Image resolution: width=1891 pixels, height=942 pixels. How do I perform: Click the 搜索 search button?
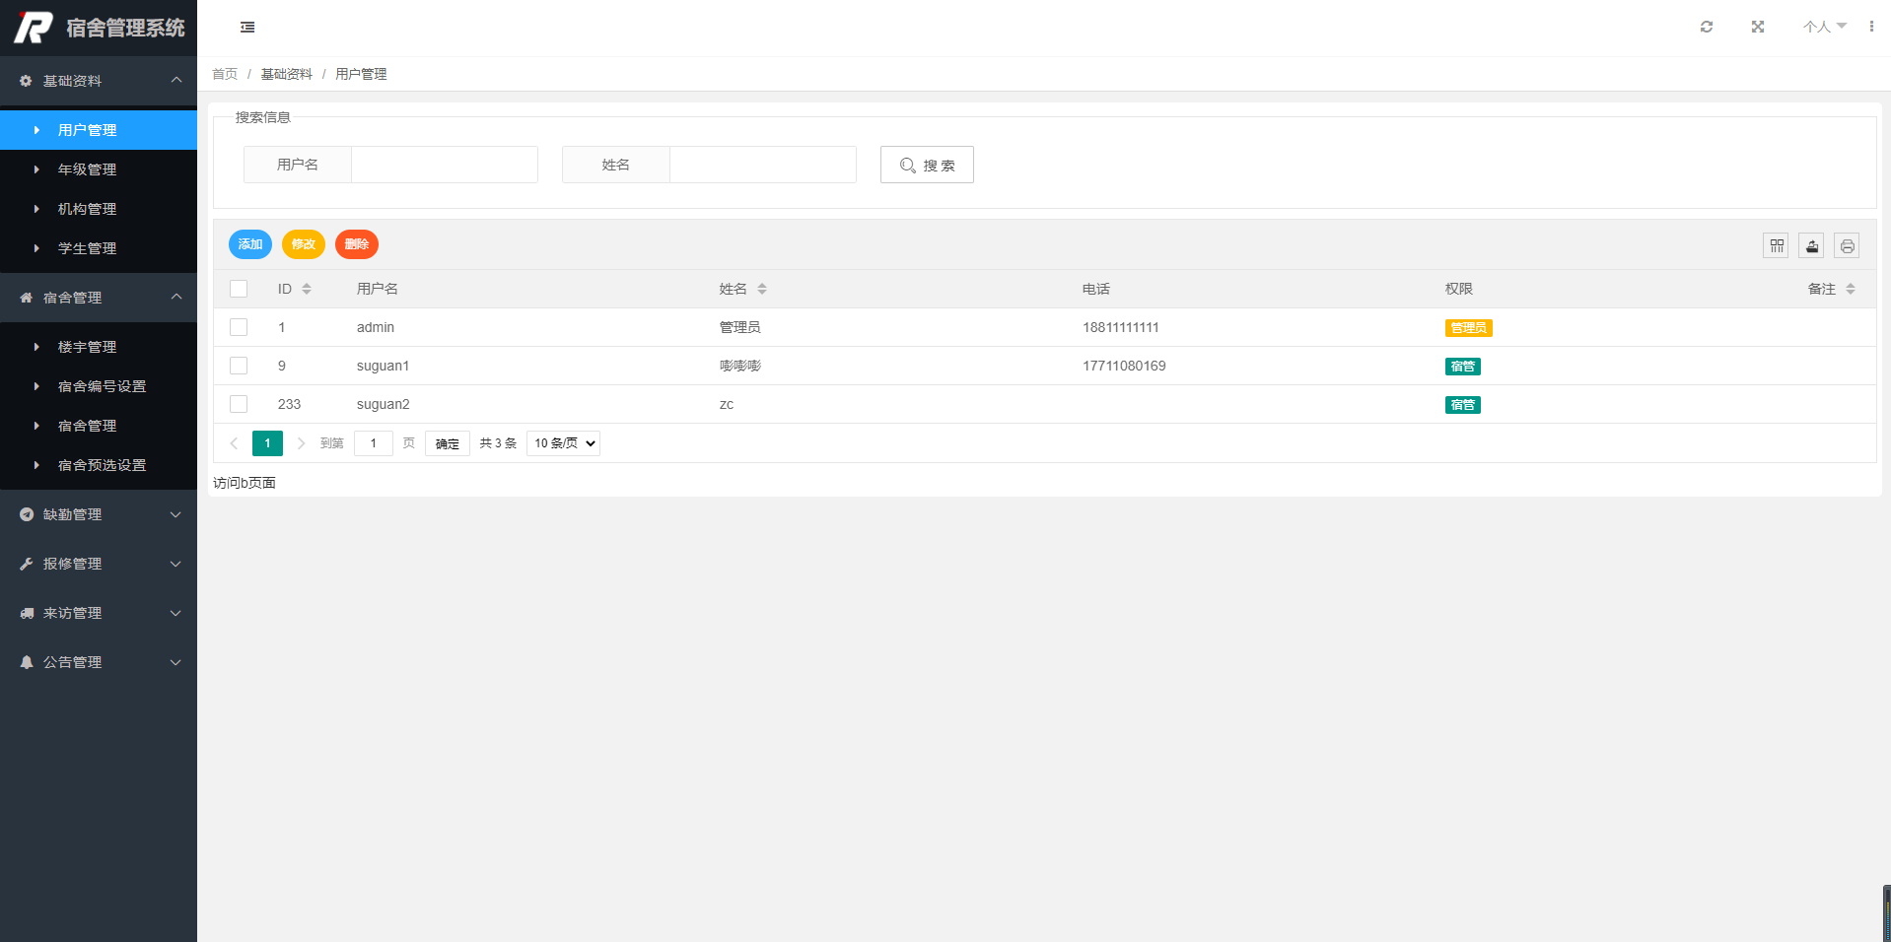[x=927, y=165]
